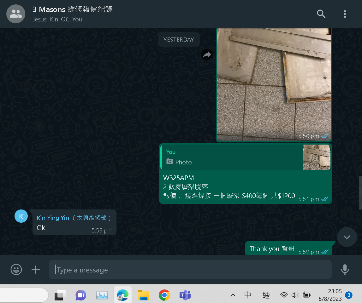The height and width of the screenshot is (303, 362).
Task: Click the battery status icon
Action: pos(306,295)
